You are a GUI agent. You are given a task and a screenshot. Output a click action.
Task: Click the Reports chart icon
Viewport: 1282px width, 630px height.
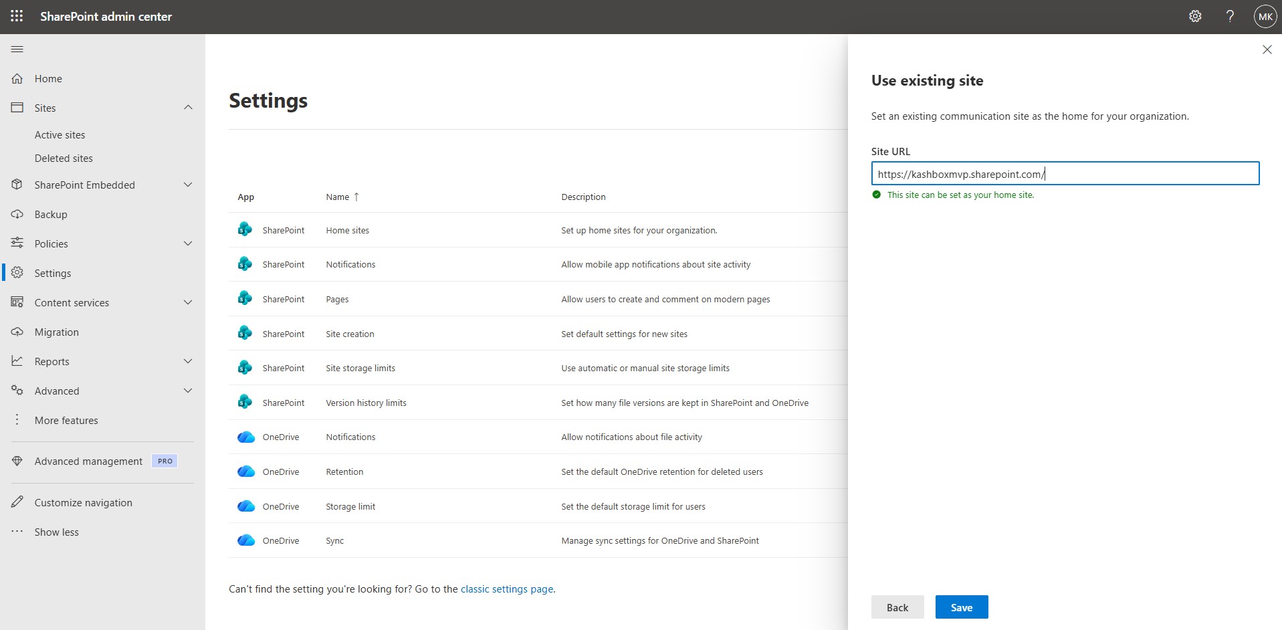(17, 361)
